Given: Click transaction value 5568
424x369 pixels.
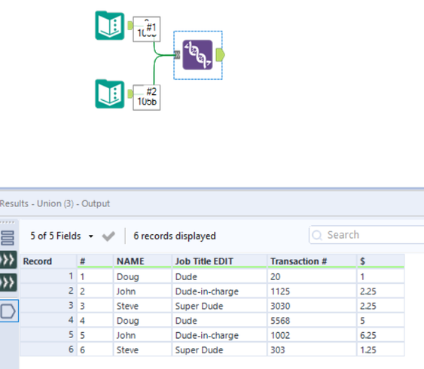Looking at the screenshot, I should [312, 320].
